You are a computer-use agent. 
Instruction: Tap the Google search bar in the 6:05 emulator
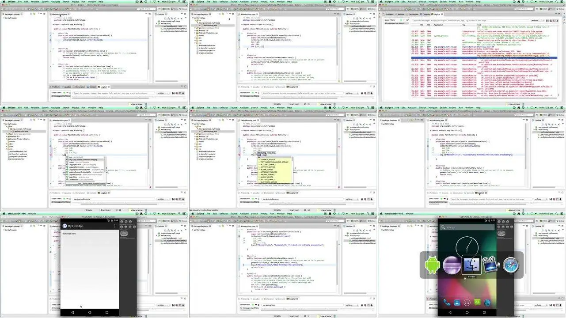point(467,227)
